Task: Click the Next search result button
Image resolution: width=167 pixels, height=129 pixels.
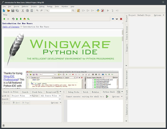Action: pos(16,103)
